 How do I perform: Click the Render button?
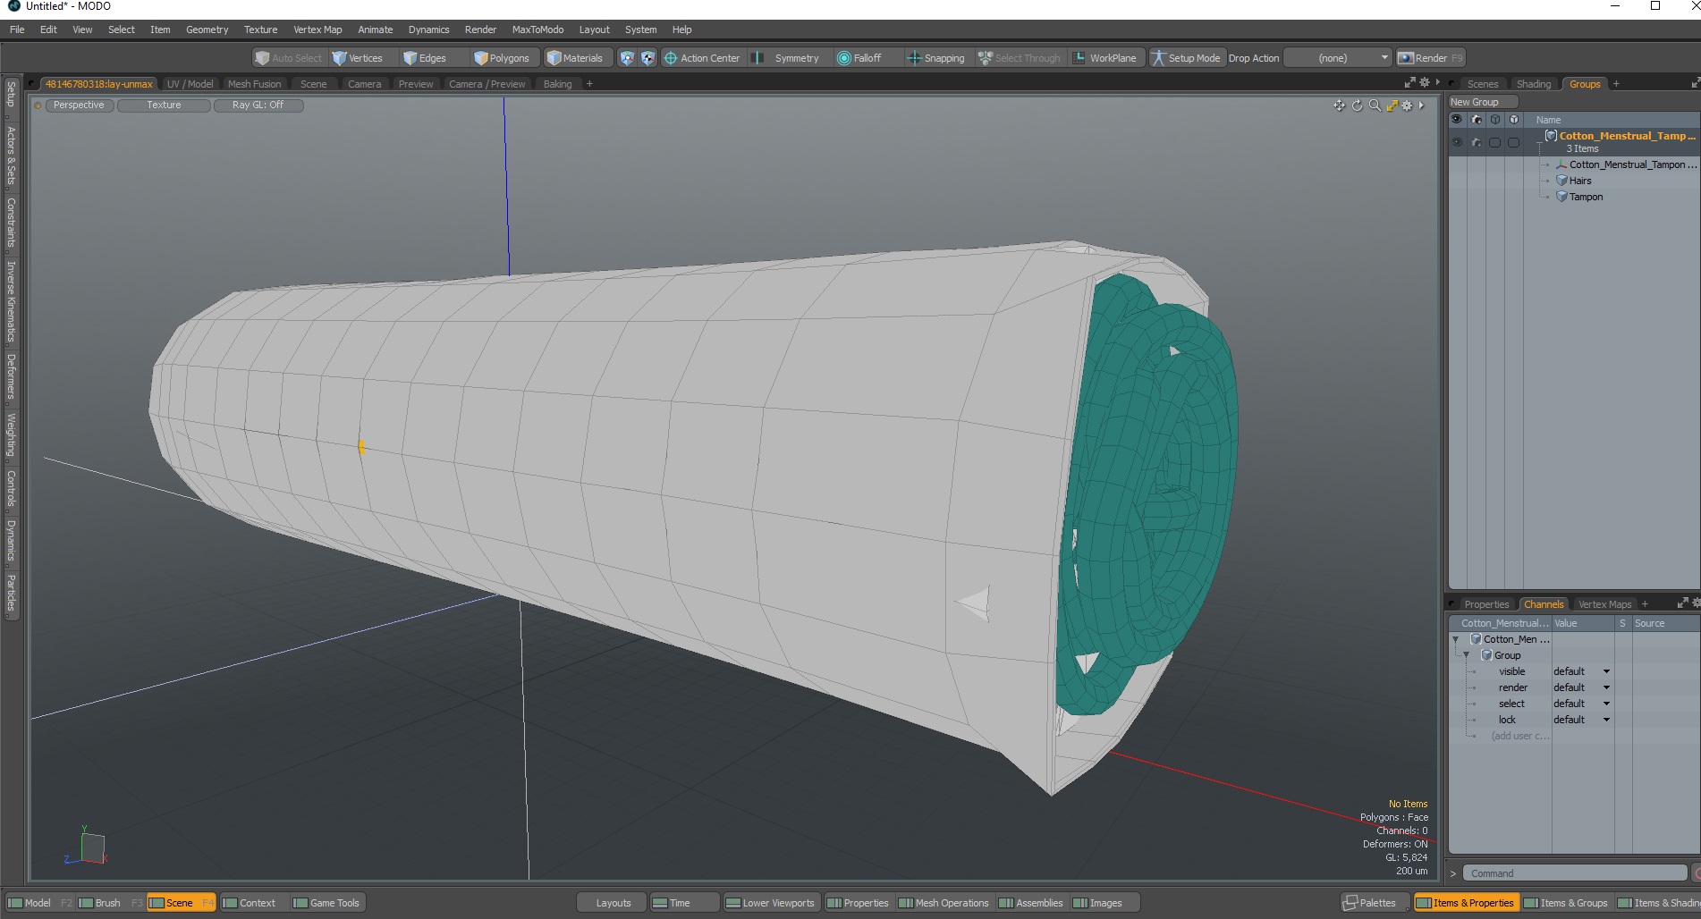coord(1430,58)
